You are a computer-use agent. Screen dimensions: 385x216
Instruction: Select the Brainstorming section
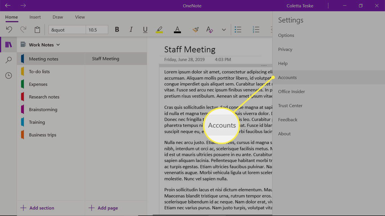(51, 109)
